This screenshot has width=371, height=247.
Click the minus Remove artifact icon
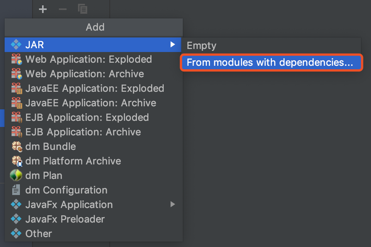pyautogui.click(x=63, y=9)
